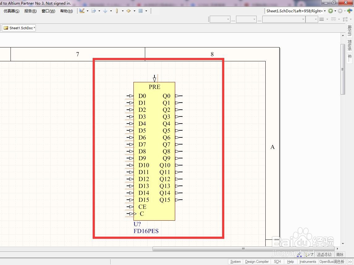
Task: Click the Q0 output pin
Action: pos(179,96)
